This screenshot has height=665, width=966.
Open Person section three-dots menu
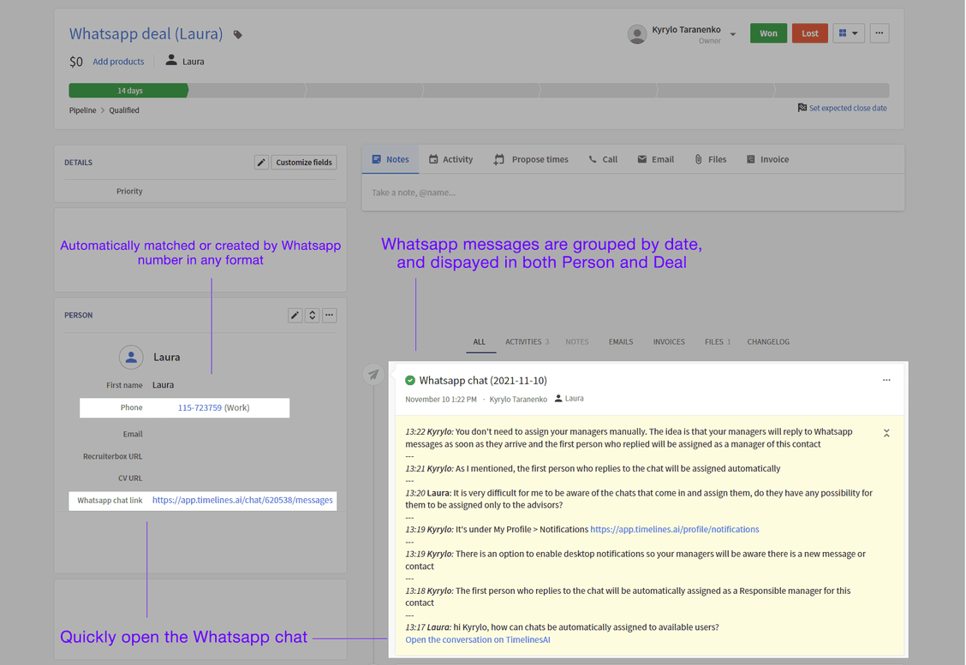point(329,315)
